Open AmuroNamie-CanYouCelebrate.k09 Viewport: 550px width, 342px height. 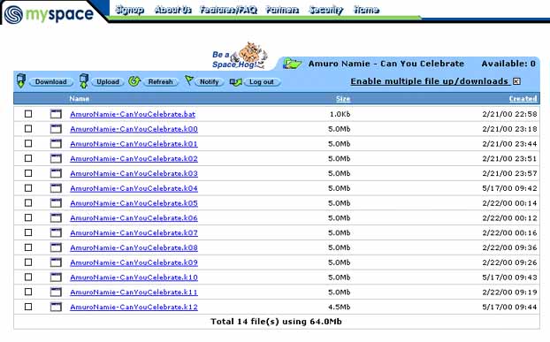pos(134,262)
